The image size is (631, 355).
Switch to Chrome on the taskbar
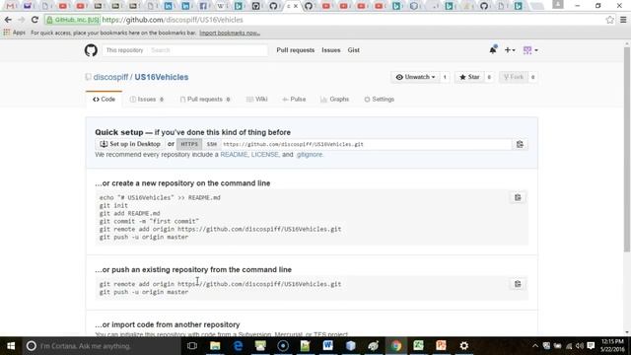396,346
